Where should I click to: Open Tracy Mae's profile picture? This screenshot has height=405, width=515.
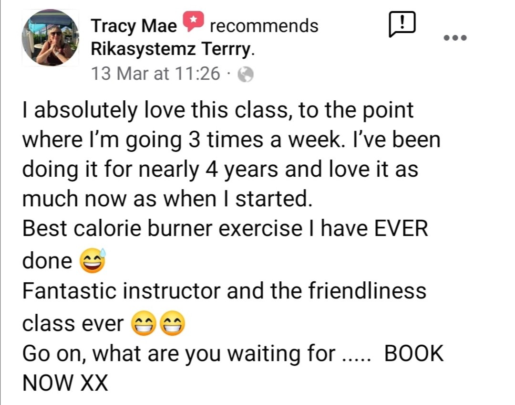coord(50,38)
